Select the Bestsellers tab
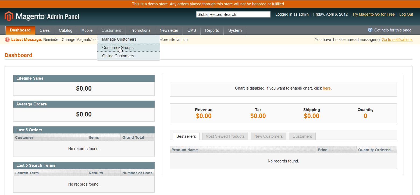The width and height of the screenshot is (420, 195). click(x=186, y=136)
